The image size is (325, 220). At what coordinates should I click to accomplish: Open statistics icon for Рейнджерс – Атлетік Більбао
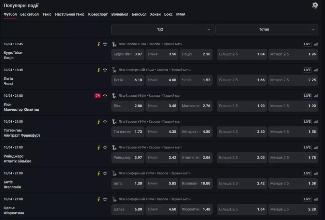(316, 147)
